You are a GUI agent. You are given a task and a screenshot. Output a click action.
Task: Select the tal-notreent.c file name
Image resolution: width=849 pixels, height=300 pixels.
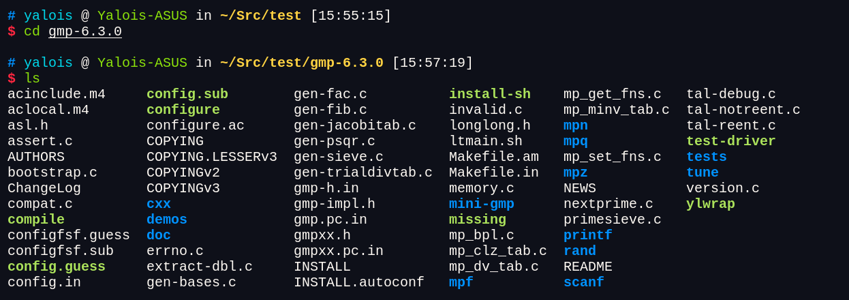point(743,110)
